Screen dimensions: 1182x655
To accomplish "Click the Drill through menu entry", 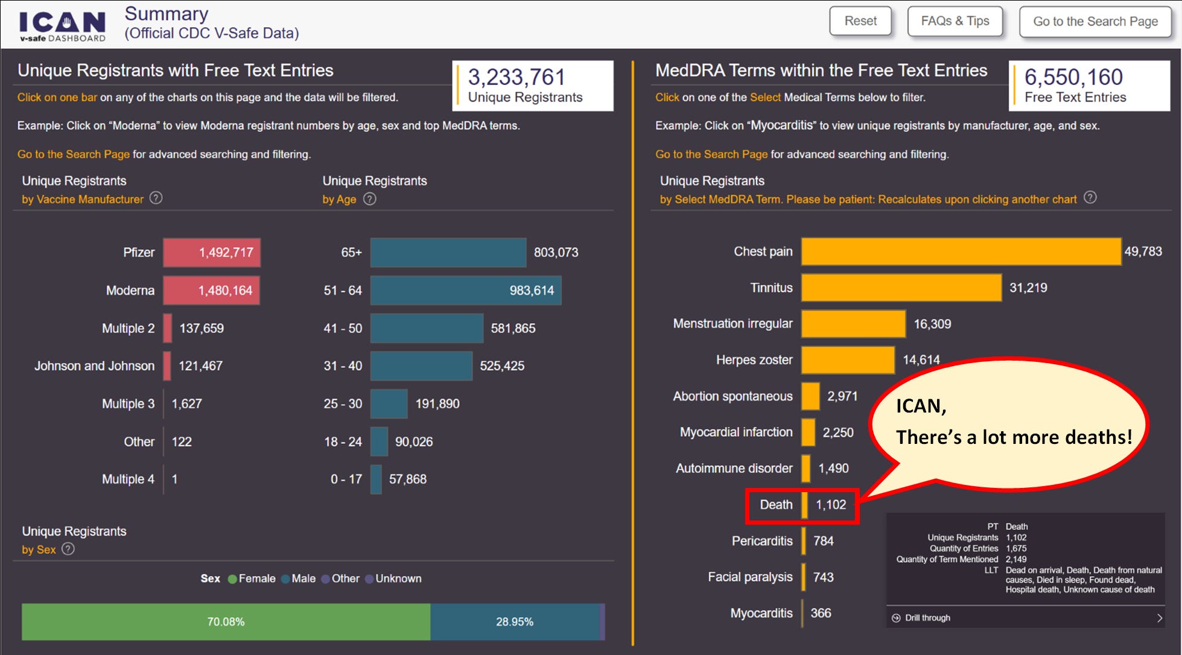I will tap(1025, 618).
